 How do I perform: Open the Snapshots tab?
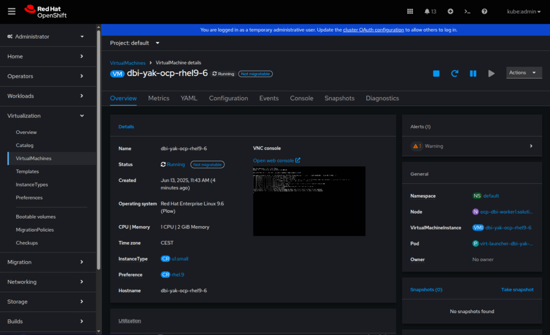(x=339, y=99)
